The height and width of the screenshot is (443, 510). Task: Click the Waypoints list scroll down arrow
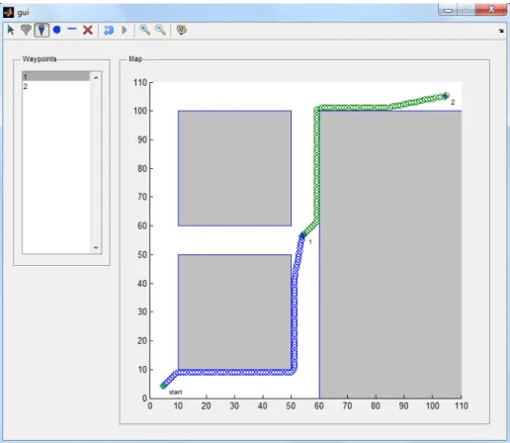96,247
